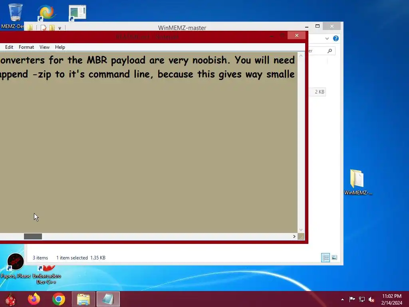Open the Action Center flag icon
Viewport: 409px width, 307px height.
(352, 299)
